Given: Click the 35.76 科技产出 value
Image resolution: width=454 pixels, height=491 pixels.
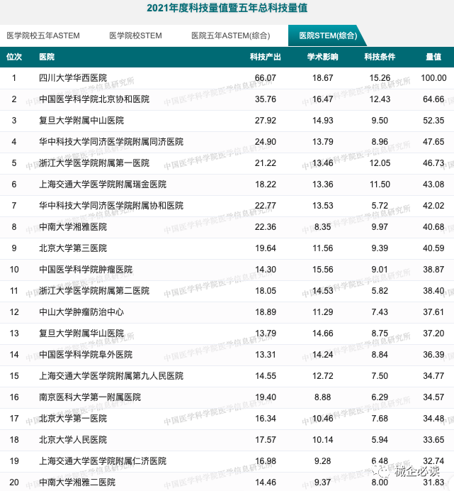Looking at the screenshot, I should (266, 99).
